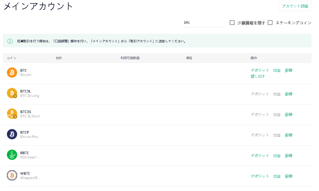Image resolution: width=319 pixels, height=191 pixels.
Task: Click the BTC3L coin icon
Action: pos(12,93)
